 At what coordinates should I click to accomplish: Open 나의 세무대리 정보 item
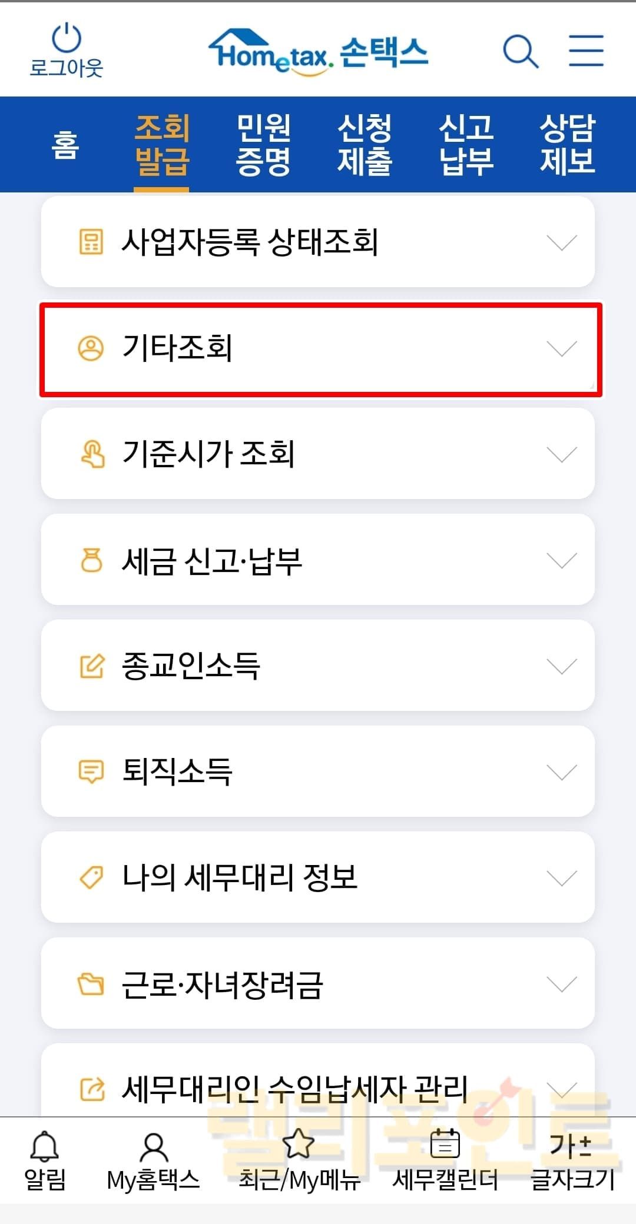(x=318, y=877)
